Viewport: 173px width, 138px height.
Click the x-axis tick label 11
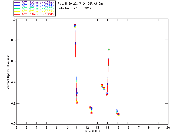(77, 127)
